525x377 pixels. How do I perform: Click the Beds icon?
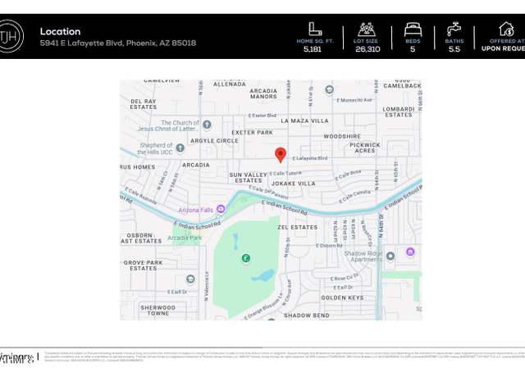point(413,30)
